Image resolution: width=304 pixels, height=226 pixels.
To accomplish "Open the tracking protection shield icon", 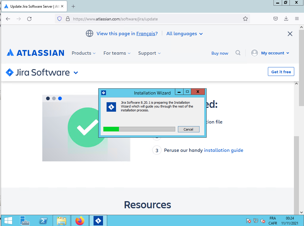I will pos(59,19).
